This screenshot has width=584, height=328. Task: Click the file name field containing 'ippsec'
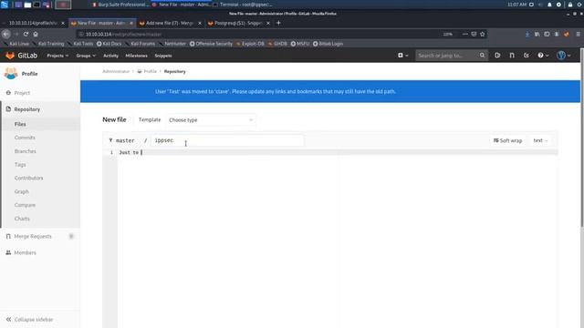[227, 140]
